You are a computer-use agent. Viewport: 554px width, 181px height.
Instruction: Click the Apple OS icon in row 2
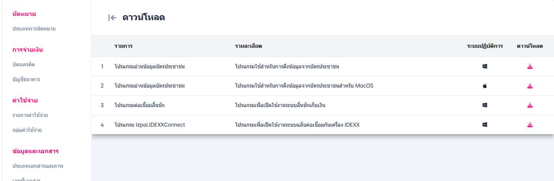pos(485,86)
